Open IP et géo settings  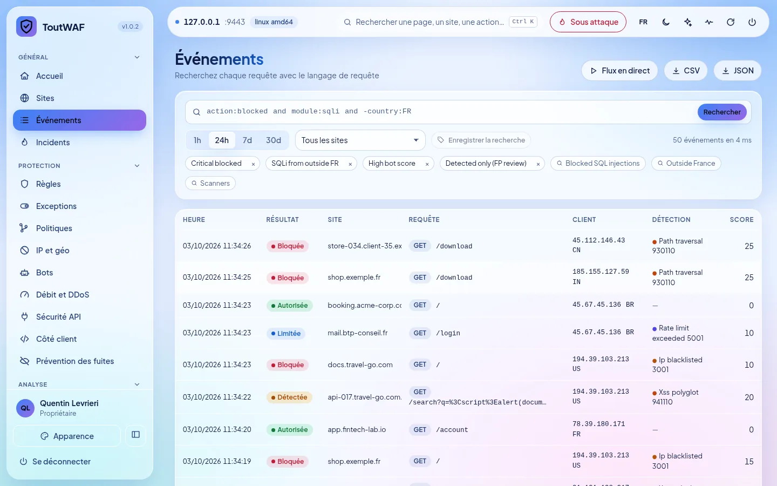tap(79, 251)
